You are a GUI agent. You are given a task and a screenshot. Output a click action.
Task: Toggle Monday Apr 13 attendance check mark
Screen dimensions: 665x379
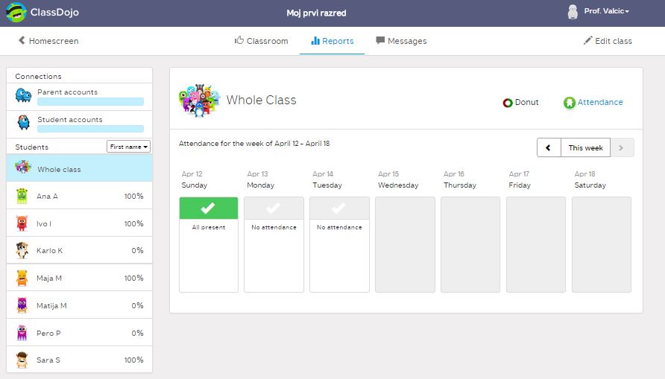click(274, 208)
